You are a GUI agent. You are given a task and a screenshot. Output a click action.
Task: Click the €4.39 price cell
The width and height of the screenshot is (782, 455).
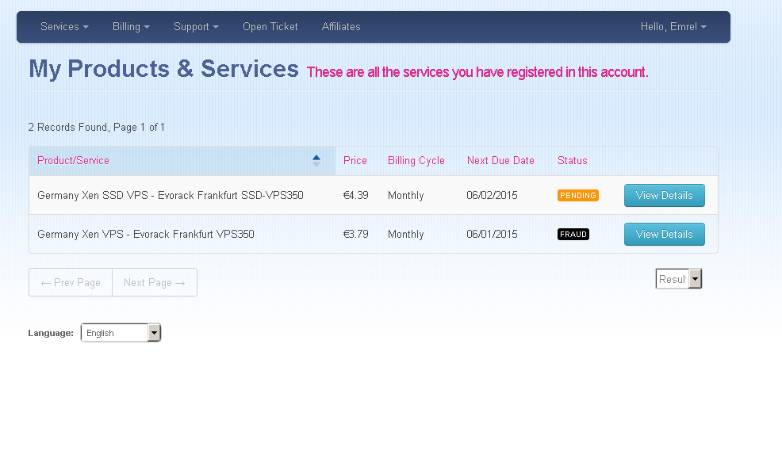pos(355,195)
